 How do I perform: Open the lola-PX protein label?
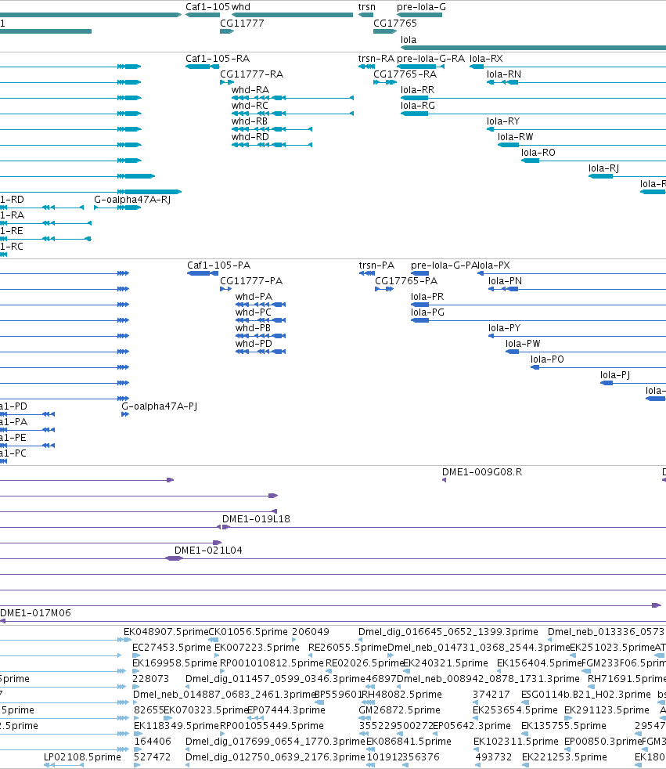[494, 265]
